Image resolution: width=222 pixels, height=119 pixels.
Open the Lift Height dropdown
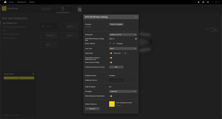tap(123, 91)
